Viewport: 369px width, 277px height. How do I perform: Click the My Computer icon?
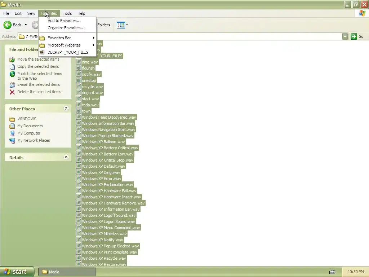[x=12, y=133]
